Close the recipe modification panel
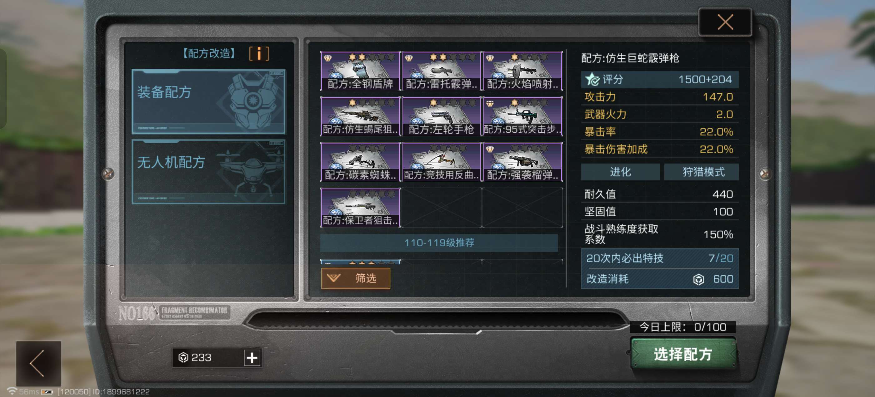 [725, 22]
